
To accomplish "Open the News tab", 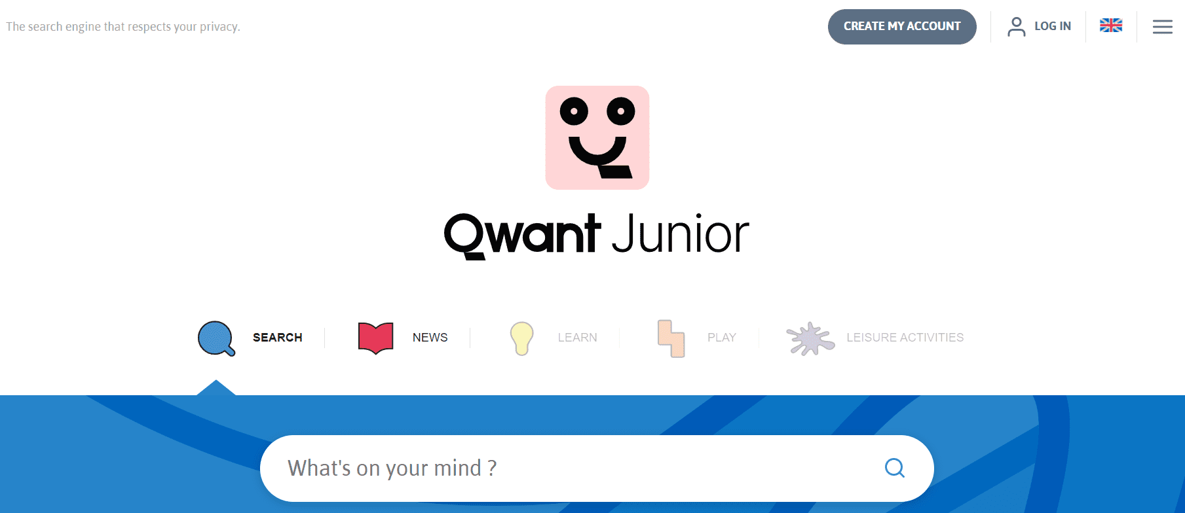I will tap(430, 338).
